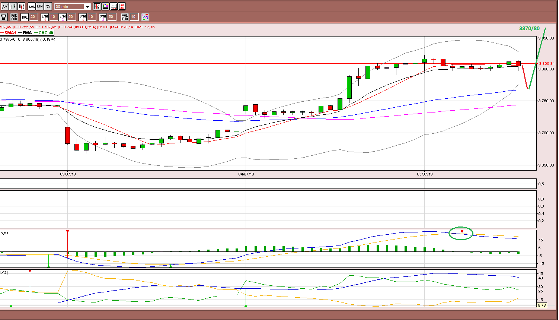The width and height of the screenshot is (559, 320).
Task: Switch to LIN price scale
Action: 40,6
